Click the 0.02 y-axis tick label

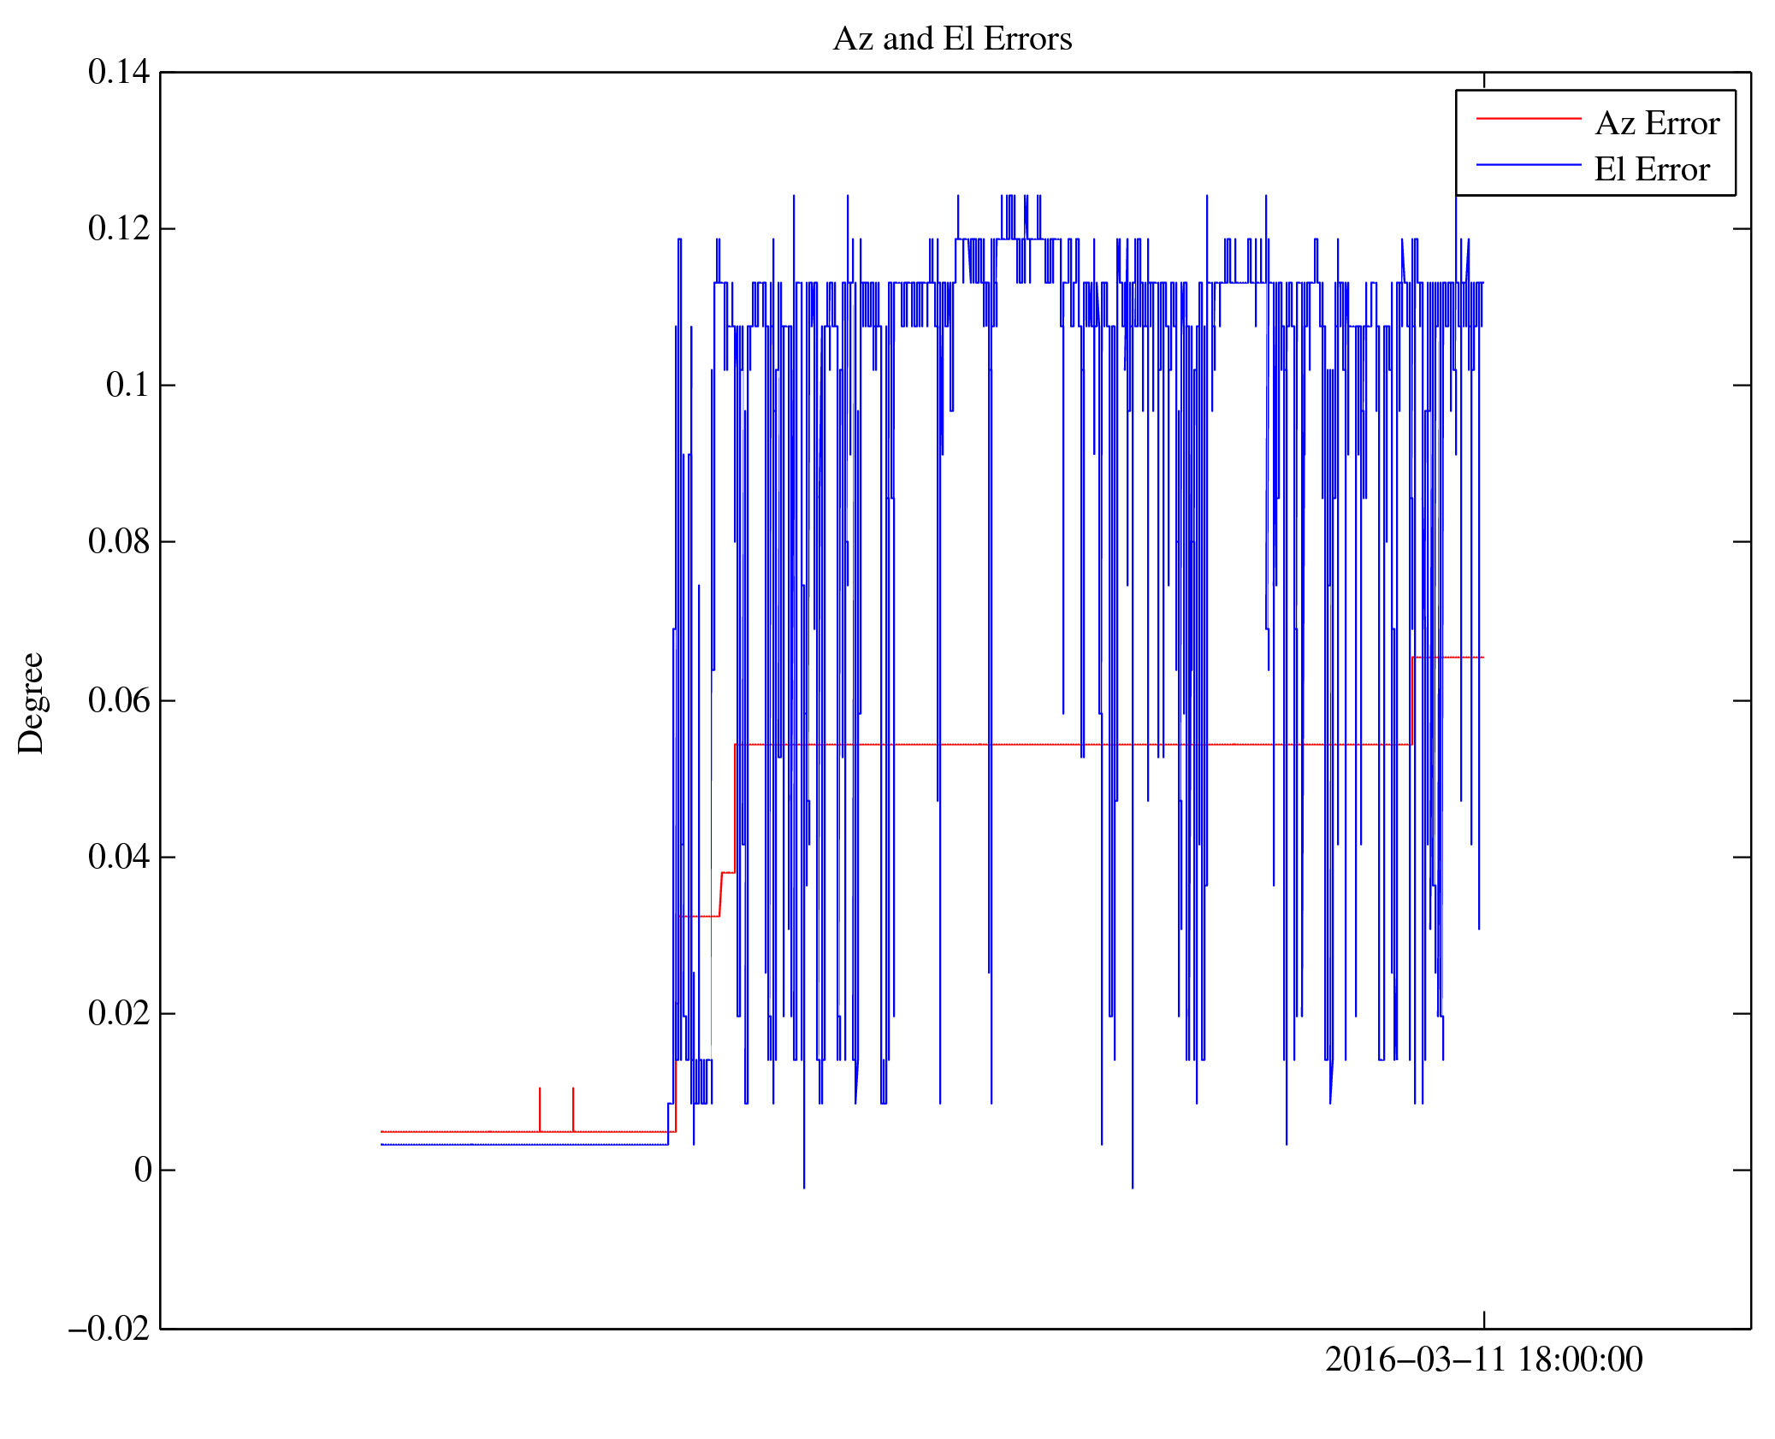tap(119, 1013)
